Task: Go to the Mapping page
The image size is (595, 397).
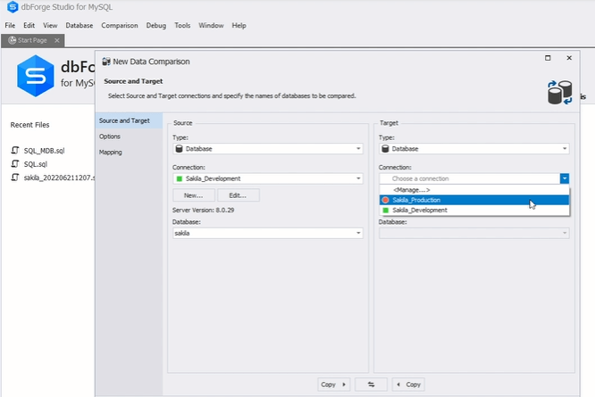Action: (129, 153)
